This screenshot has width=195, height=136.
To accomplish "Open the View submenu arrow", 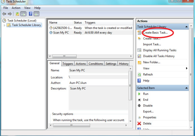I will coord(187,68).
